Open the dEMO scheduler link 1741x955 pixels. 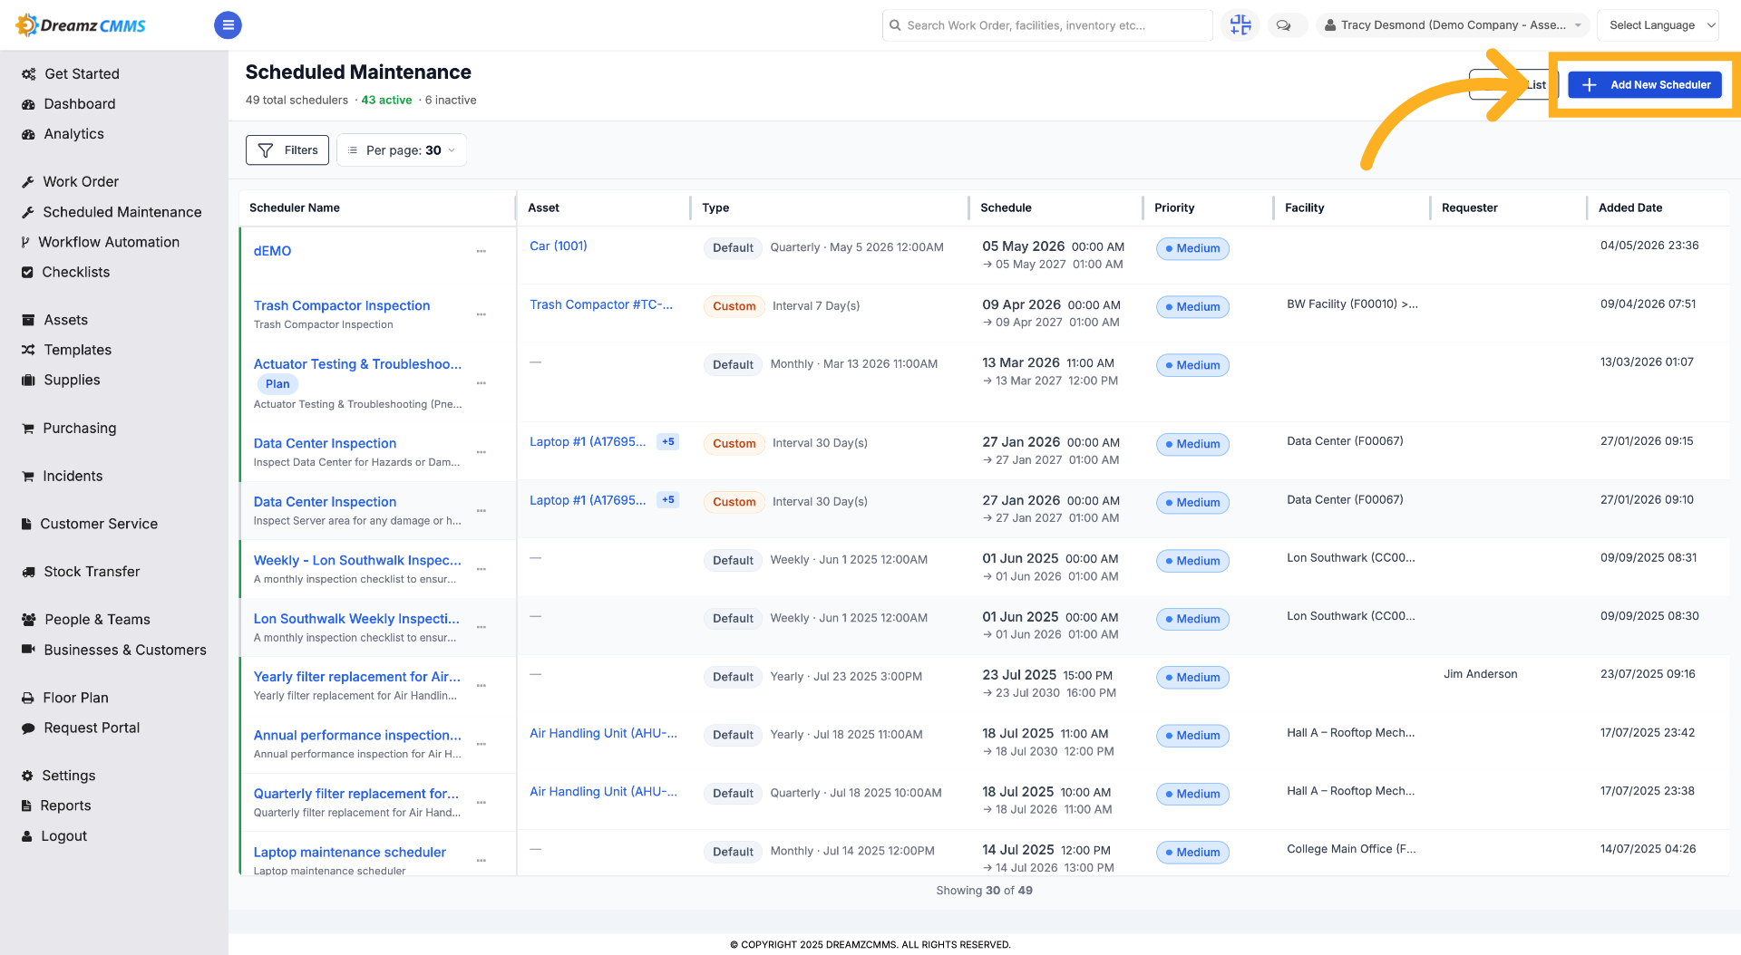click(272, 251)
